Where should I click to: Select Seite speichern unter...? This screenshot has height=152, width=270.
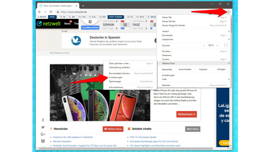(130, 63)
